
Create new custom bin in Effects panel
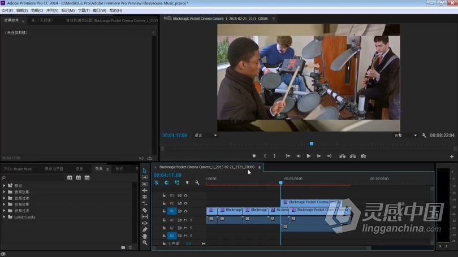123,247
